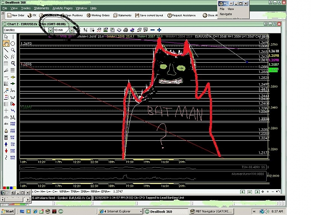This screenshot has height=215, width=311.
Task: Select the red down arrow tool
Action: click(6, 151)
